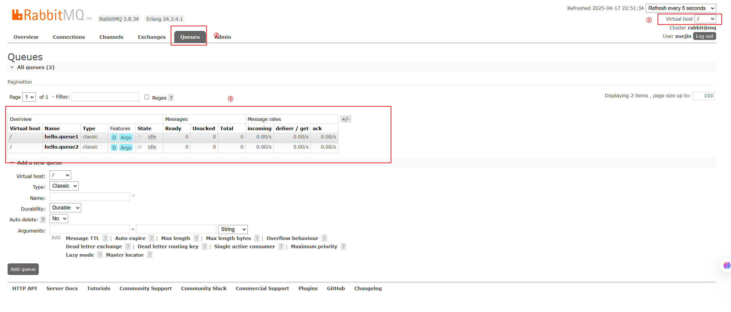The width and height of the screenshot is (731, 312).
Task: Click the Auto delete help icon
Action: (43, 220)
